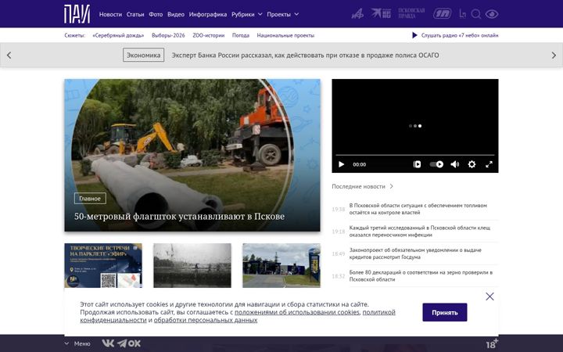Open the Творческие встречи thumbnail
This screenshot has height=352, width=563.
point(103,265)
